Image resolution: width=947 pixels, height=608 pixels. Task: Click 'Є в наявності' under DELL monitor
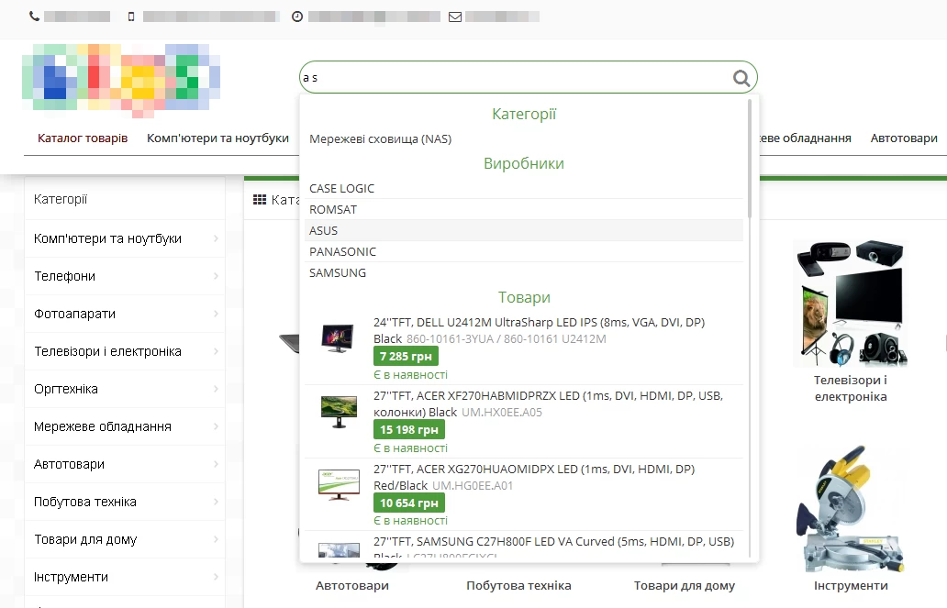pyautogui.click(x=411, y=375)
